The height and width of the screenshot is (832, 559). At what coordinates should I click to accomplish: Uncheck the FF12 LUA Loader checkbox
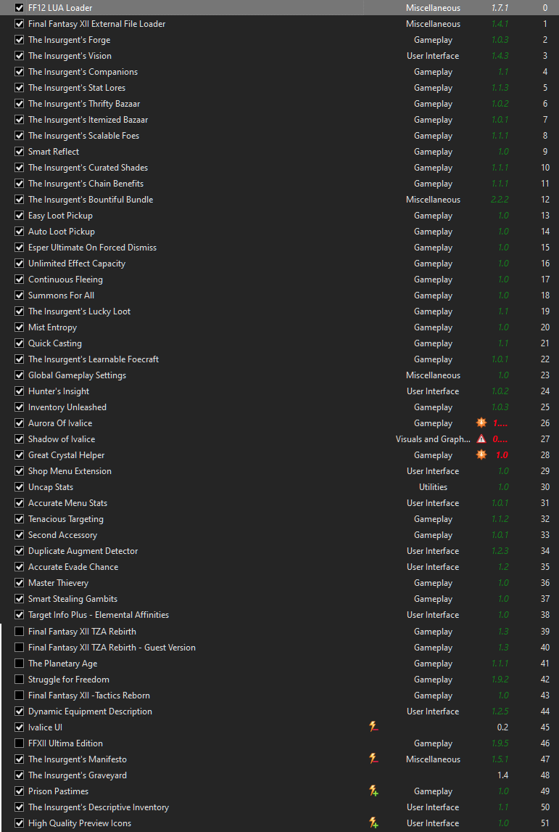coord(19,8)
